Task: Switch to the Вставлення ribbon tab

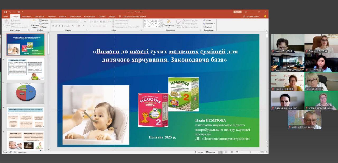Action: [26, 16]
